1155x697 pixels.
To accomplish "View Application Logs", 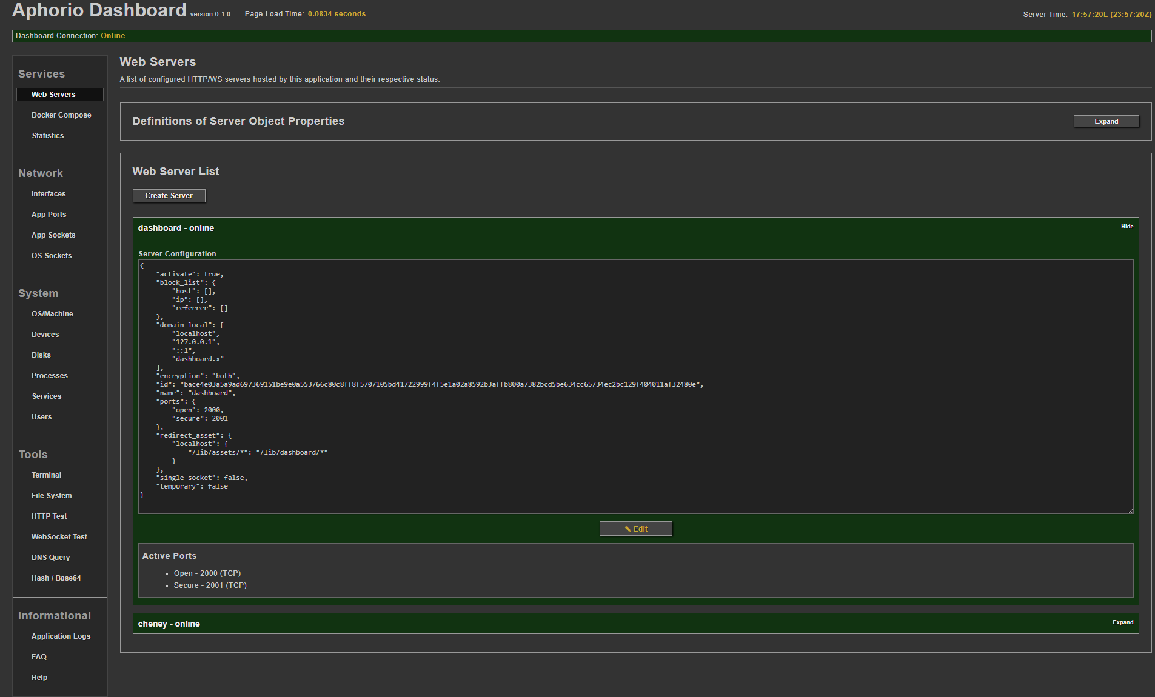I will pos(61,636).
